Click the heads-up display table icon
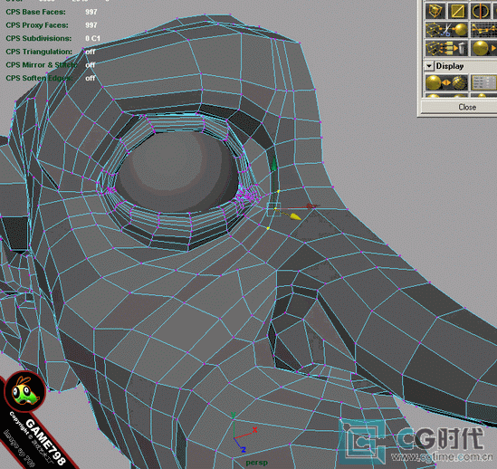The width and height of the screenshot is (497, 469). coord(483,82)
